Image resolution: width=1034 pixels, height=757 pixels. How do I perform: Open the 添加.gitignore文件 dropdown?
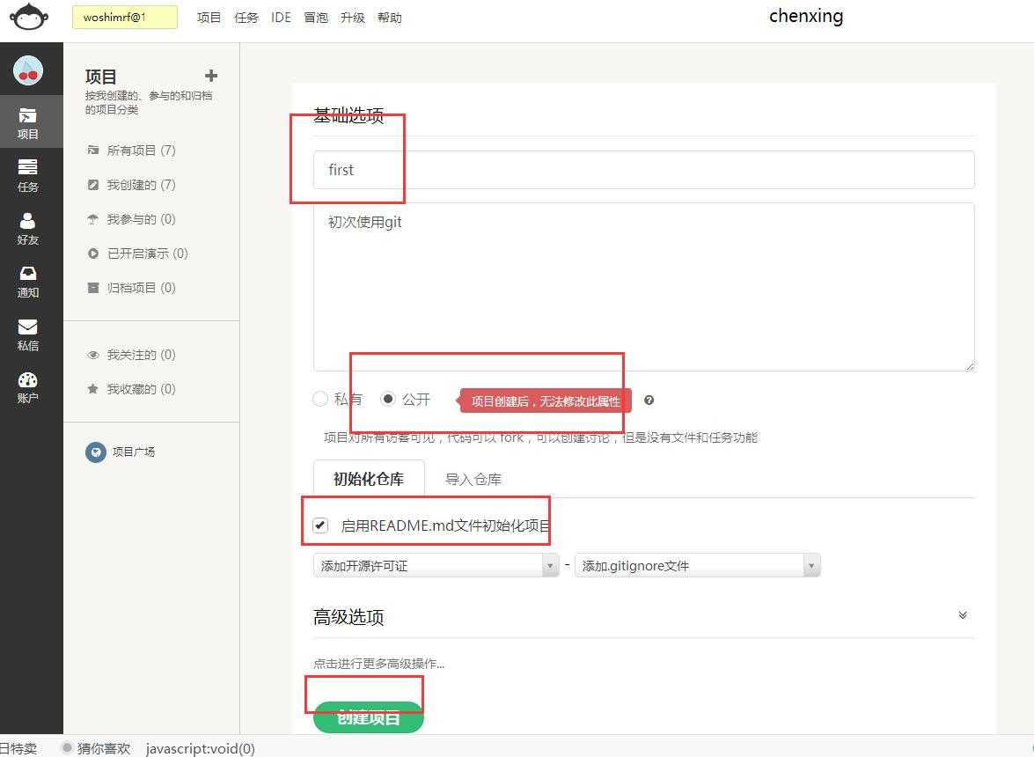click(x=698, y=565)
